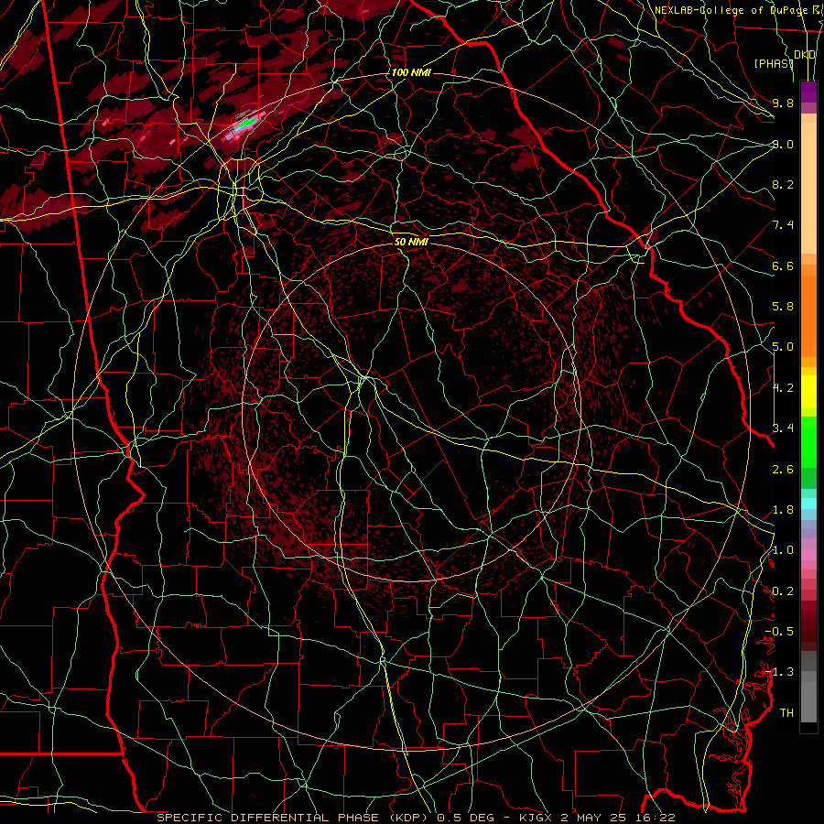Click the 0.2 legend value
824x824 pixels.
pyautogui.click(x=783, y=591)
